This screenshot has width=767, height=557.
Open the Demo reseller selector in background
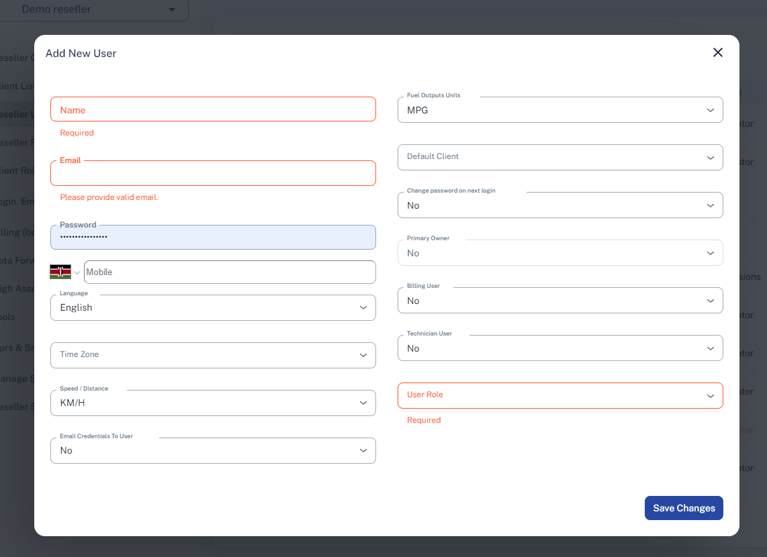93,10
